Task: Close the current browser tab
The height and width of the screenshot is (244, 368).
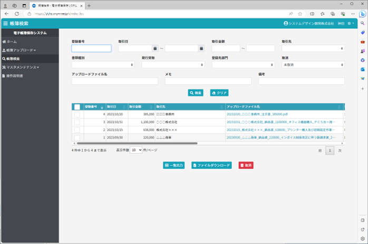Action: pos(81,6)
